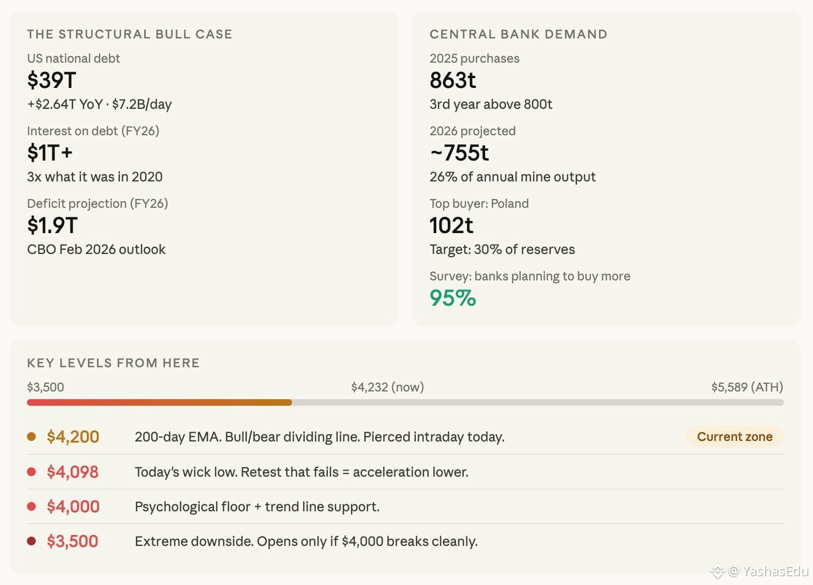Select the Central Bank Demand heading
The height and width of the screenshot is (585, 813).
518,34
